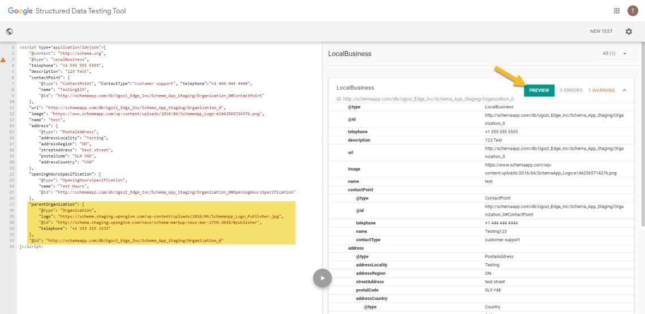
Task: Click the 0 ERRORS label
Action: tap(571, 90)
